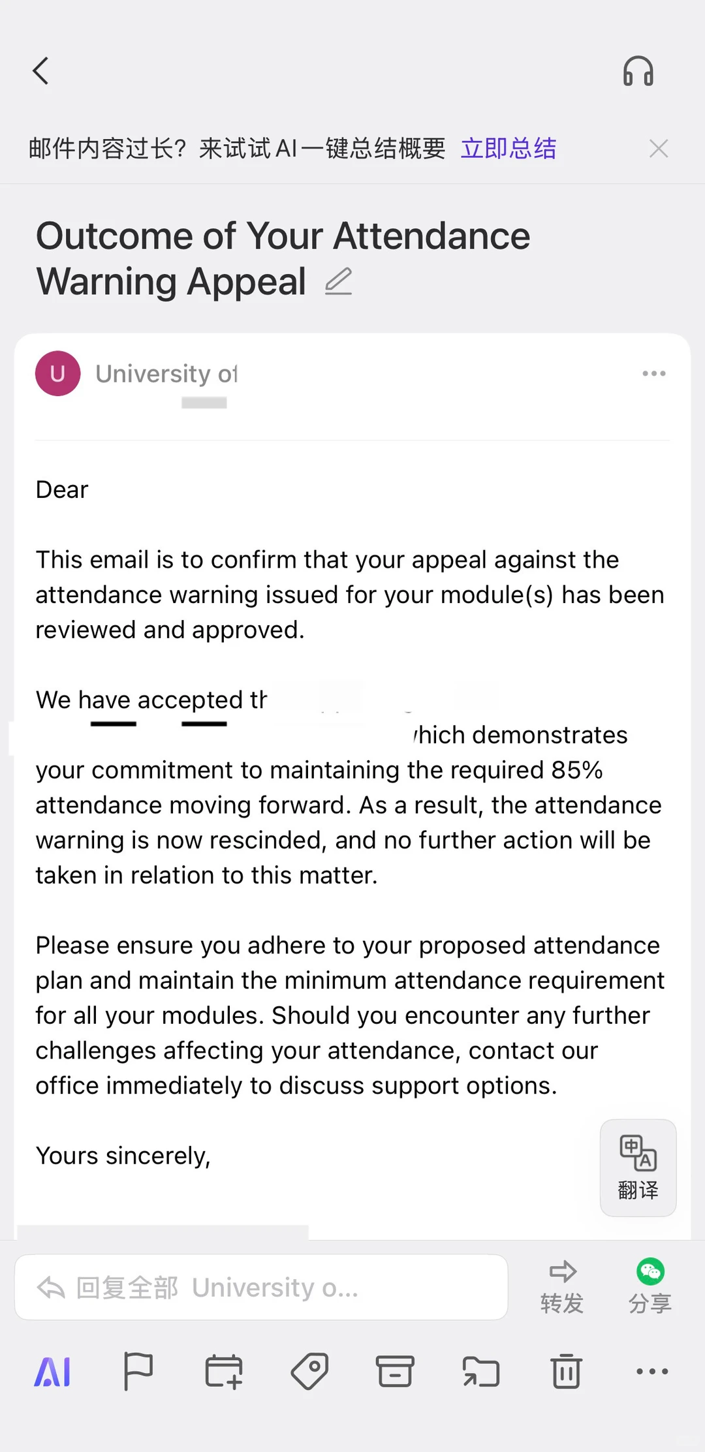The height and width of the screenshot is (1452, 705).
Task: Open the 立即总结 AI summary link
Action: [x=509, y=149]
